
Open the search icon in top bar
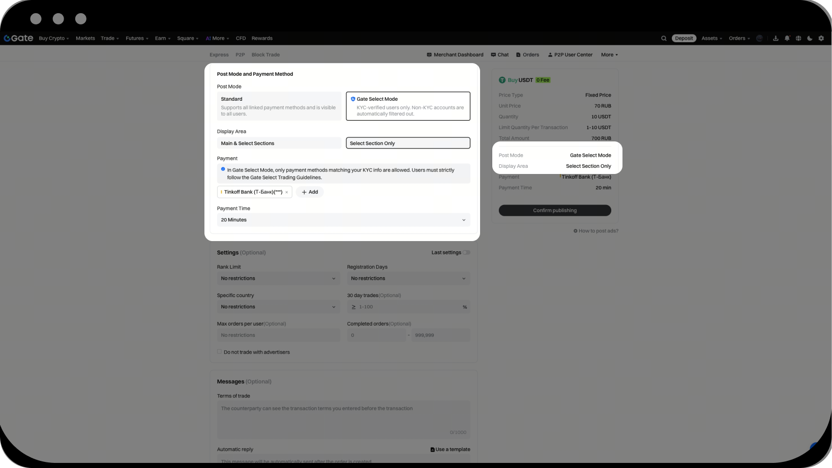(x=664, y=38)
